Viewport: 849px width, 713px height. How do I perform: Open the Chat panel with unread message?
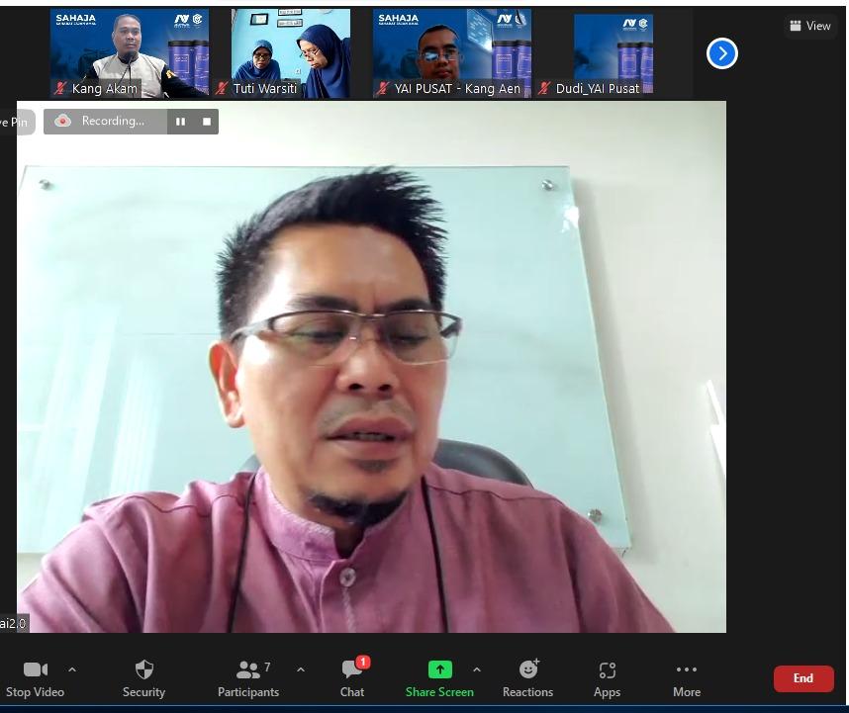[x=352, y=670]
